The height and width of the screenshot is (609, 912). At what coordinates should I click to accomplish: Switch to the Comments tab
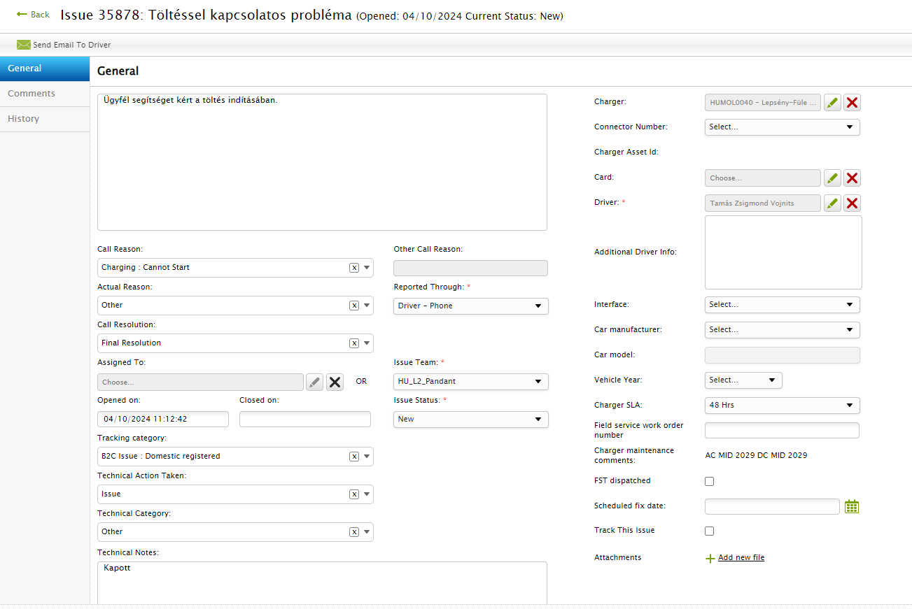(31, 94)
